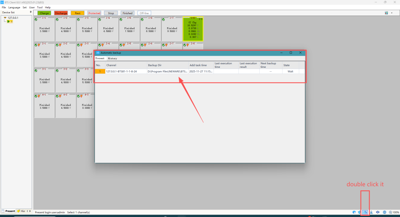Toggle the Protected status filter

[94, 13]
